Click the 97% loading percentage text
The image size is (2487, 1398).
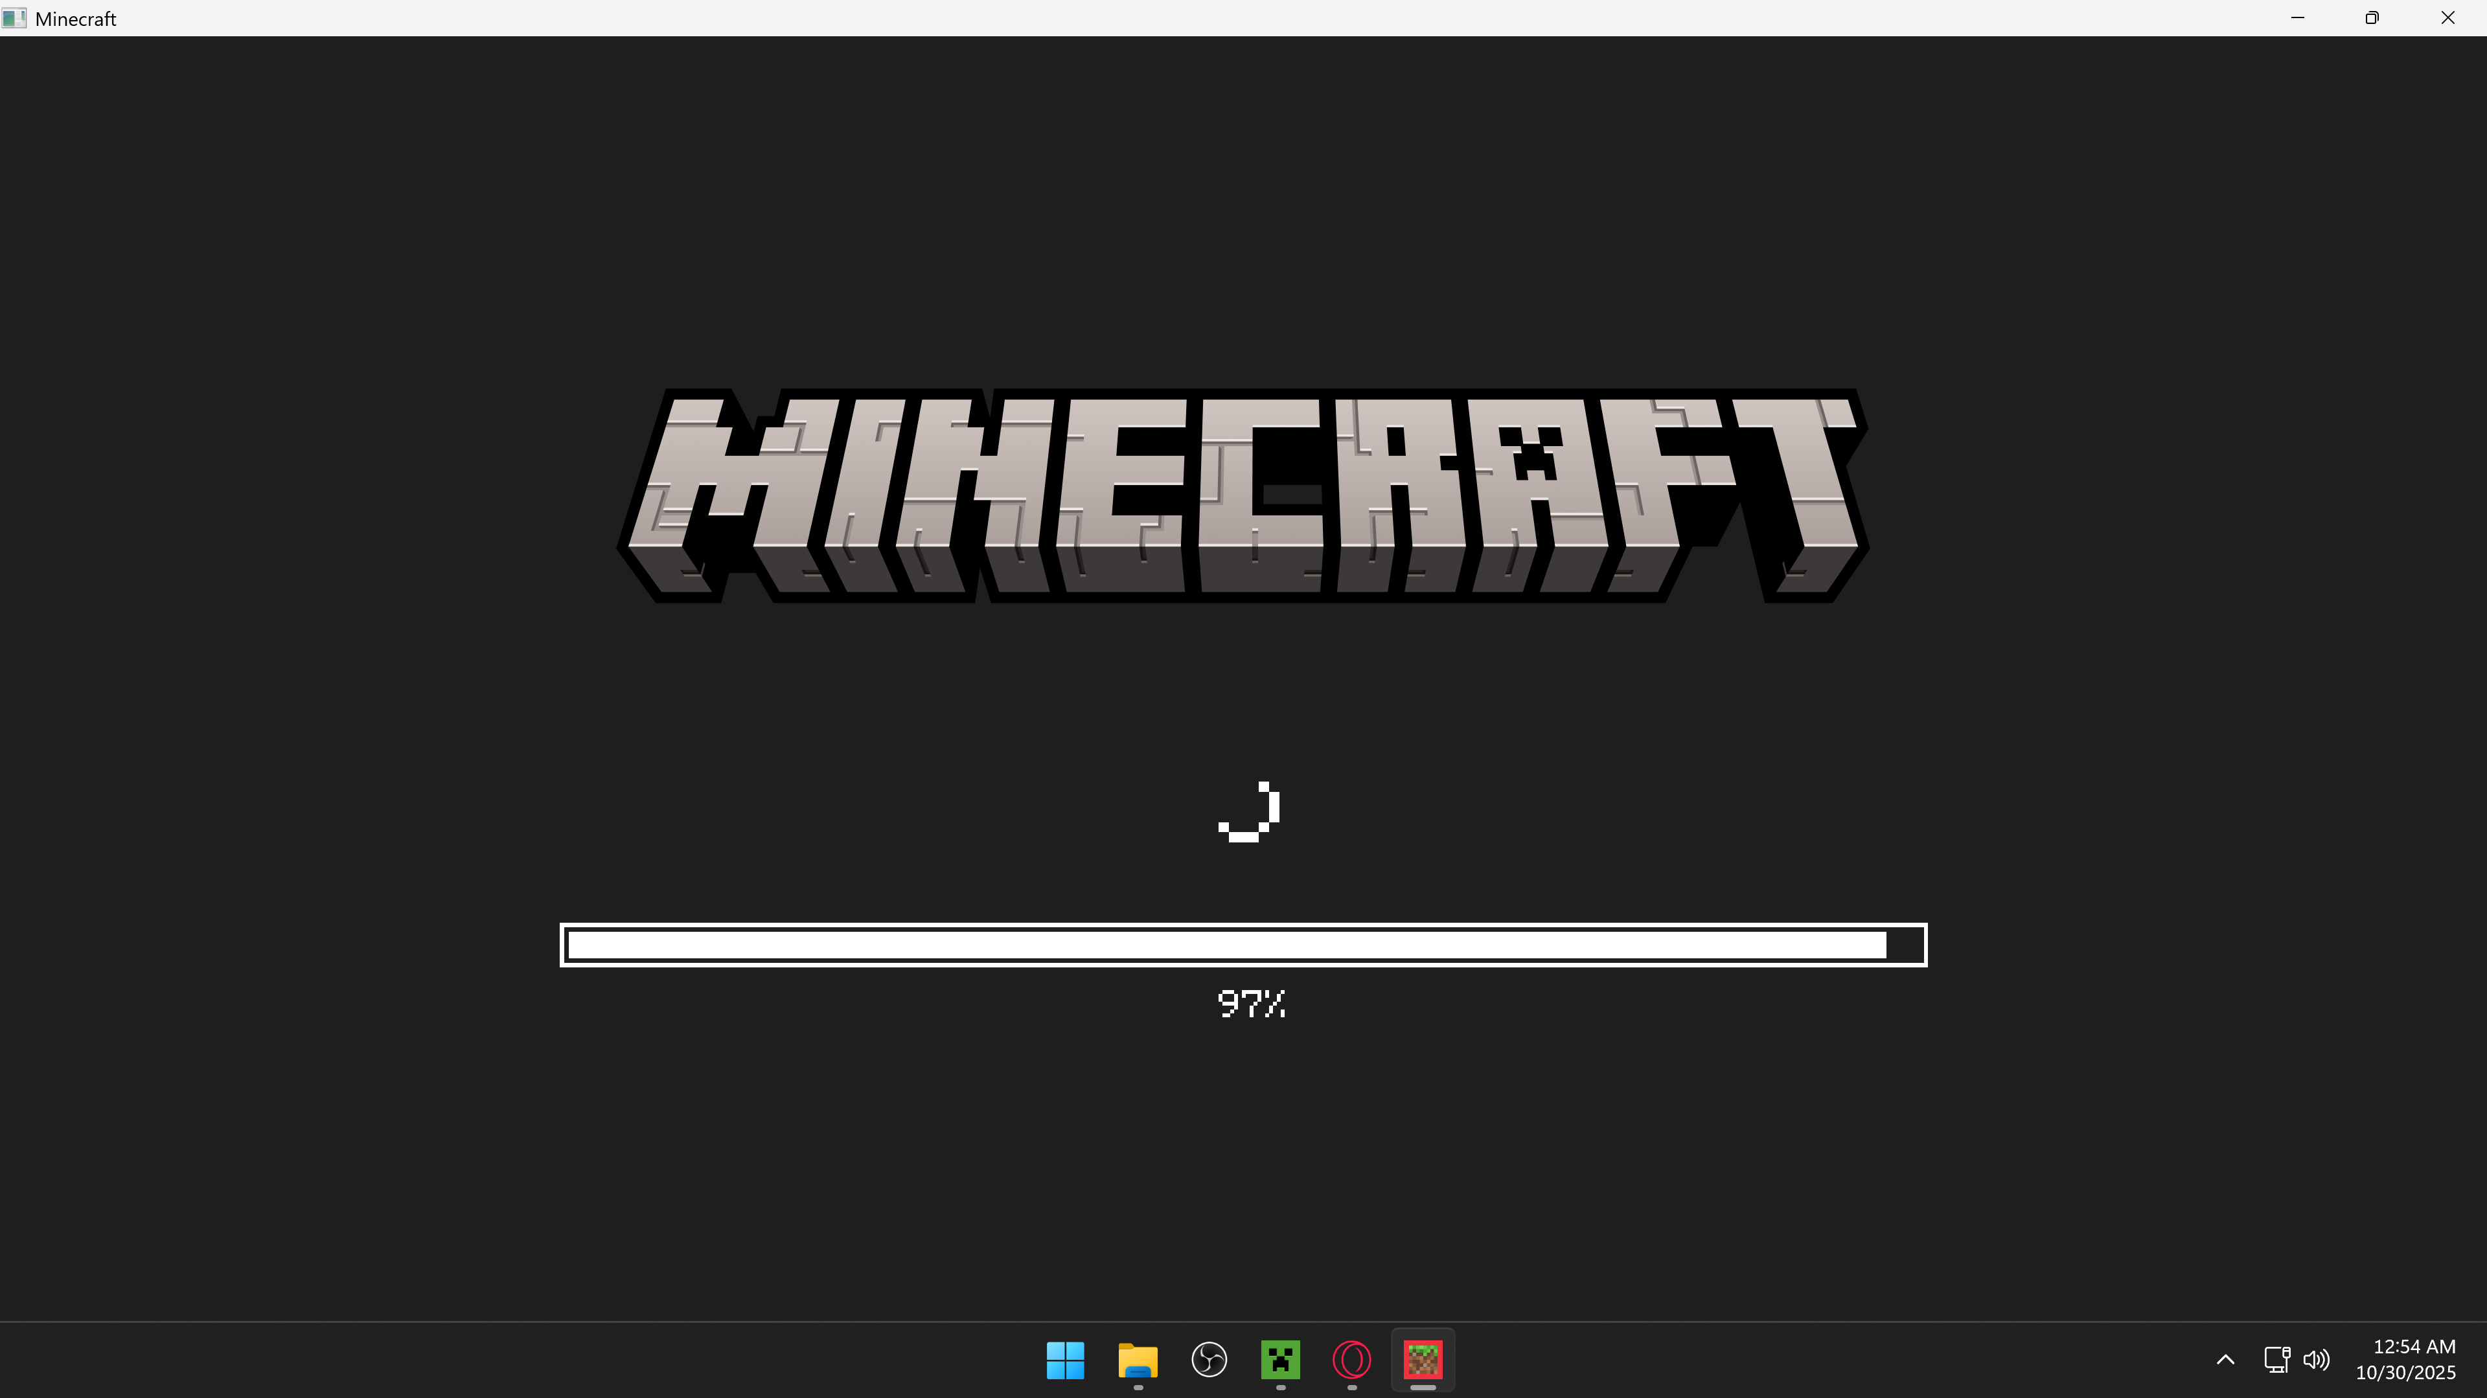coord(1251,1004)
